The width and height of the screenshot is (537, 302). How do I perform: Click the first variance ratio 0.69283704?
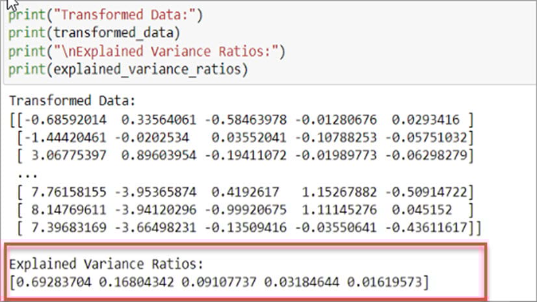tap(49, 283)
